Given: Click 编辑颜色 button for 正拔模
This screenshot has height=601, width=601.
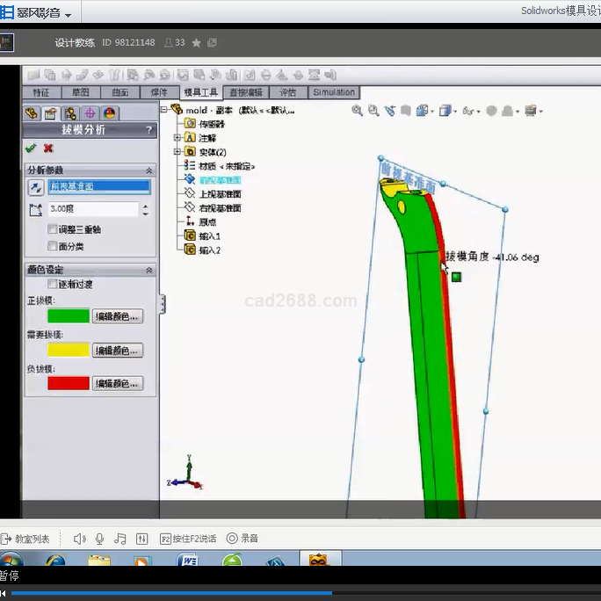Looking at the screenshot, I should (118, 316).
